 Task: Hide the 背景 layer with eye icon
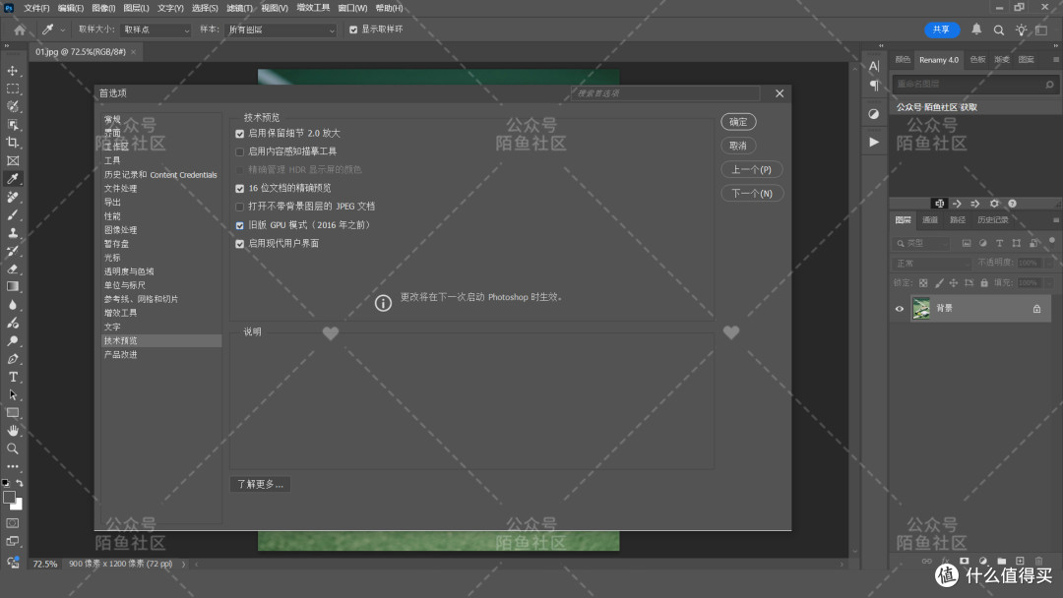tap(900, 309)
